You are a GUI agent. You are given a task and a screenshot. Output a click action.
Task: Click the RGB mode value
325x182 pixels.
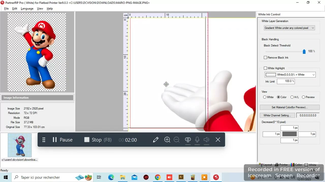[26, 118]
